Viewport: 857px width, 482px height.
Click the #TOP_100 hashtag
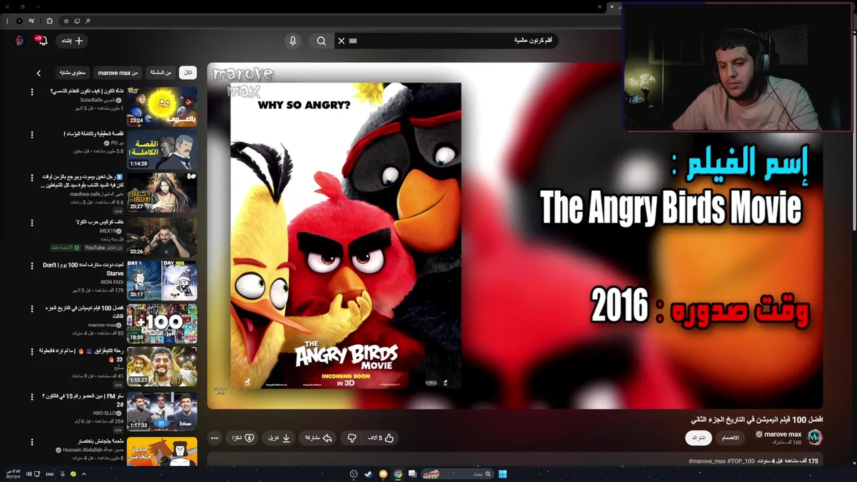point(741,461)
